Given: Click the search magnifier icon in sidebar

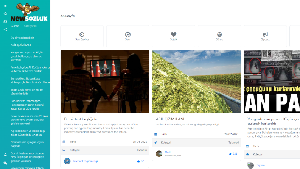Looking at the screenshot, I should [5, 14].
